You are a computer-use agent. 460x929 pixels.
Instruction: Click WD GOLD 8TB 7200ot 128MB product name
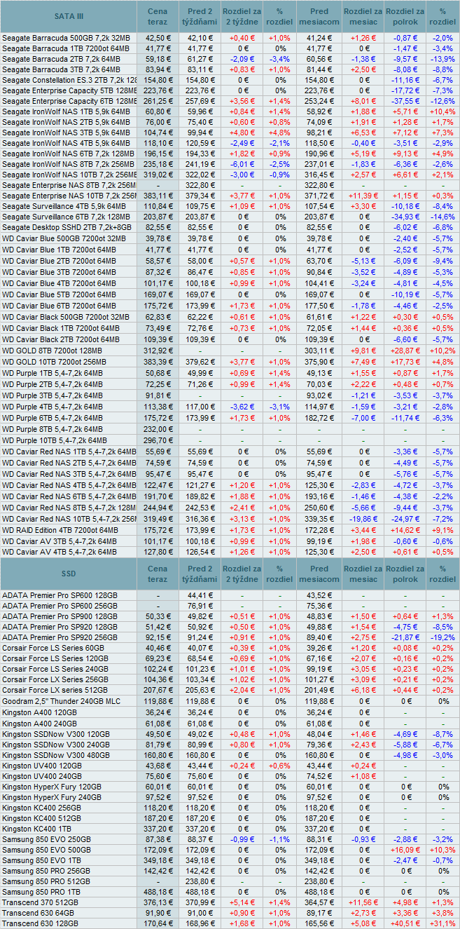point(52,351)
